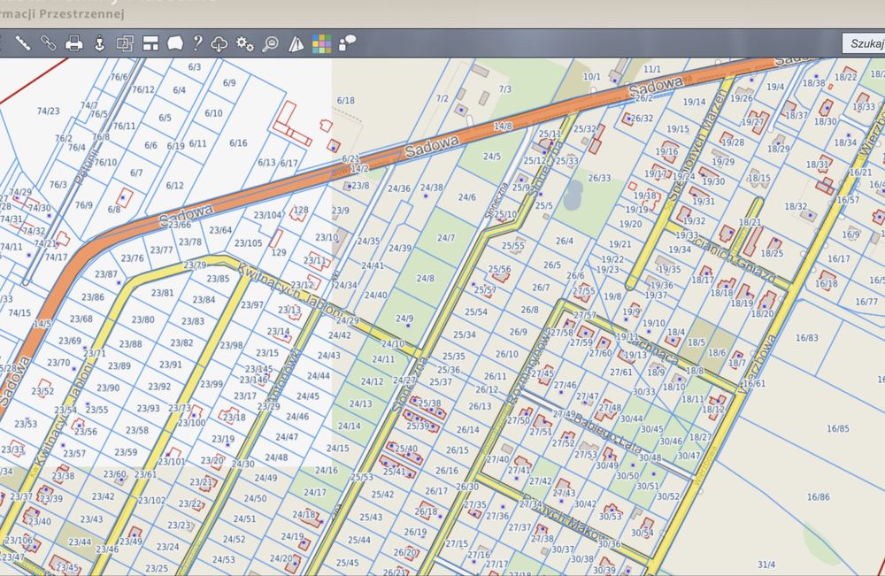Click Kwitnących Jabłoni street label
Viewport: 885px width, 576px height.
coord(290,290)
